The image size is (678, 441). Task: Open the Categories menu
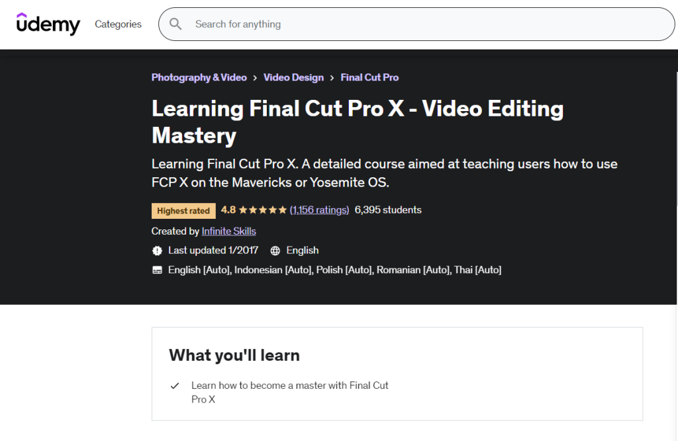118,24
